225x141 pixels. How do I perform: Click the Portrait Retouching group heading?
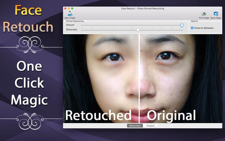(75, 21)
